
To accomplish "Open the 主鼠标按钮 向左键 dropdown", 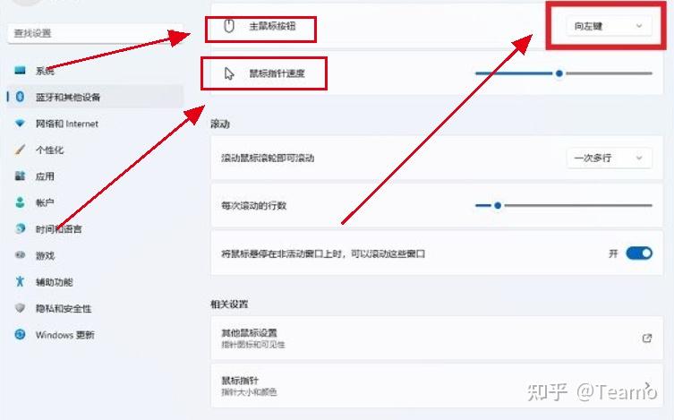I will pyautogui.click(x=609, y=26).
